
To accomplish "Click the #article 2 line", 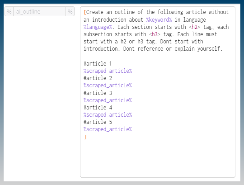I will coord(98,78).
